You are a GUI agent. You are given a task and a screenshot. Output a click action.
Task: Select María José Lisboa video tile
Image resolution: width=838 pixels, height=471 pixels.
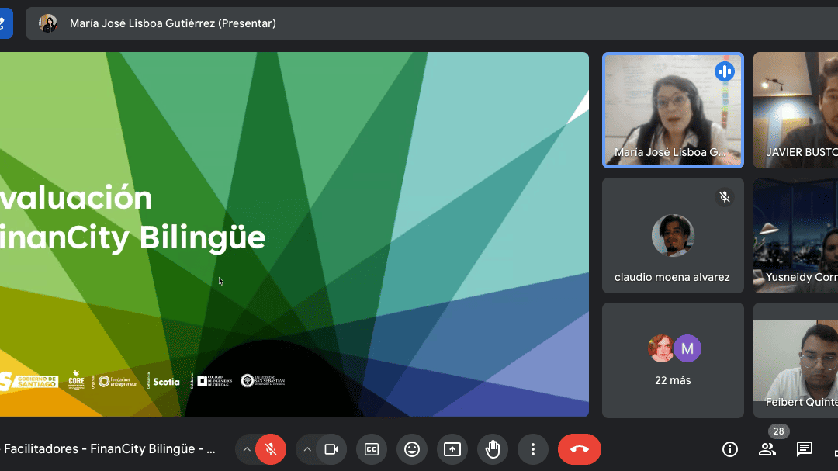tap(673, 110)
